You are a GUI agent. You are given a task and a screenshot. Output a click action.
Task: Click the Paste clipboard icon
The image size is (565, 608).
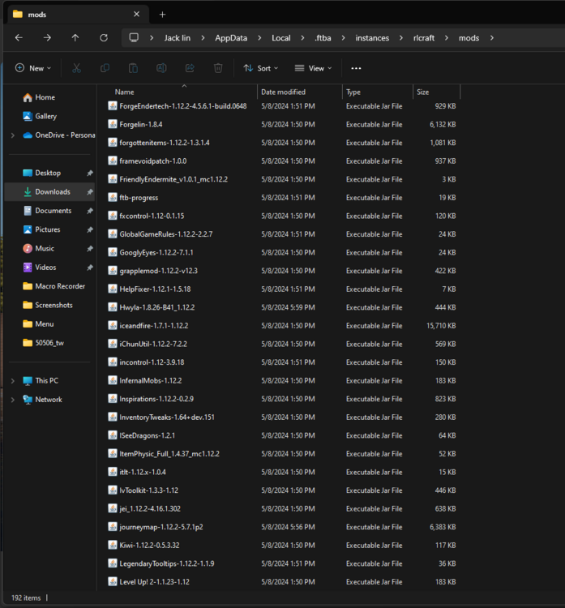tap(133, 68)
